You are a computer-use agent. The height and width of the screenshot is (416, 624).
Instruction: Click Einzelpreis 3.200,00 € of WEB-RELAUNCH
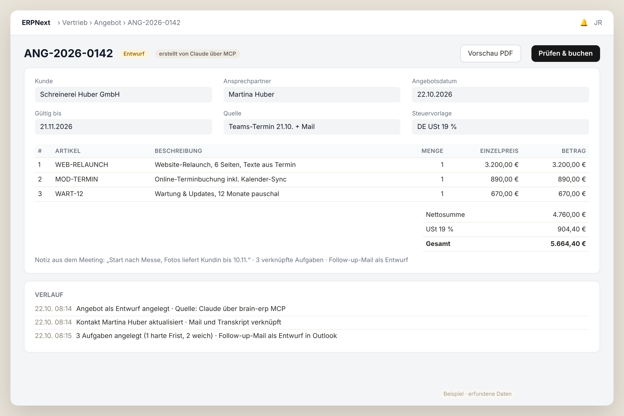click(x=502, y=165)
